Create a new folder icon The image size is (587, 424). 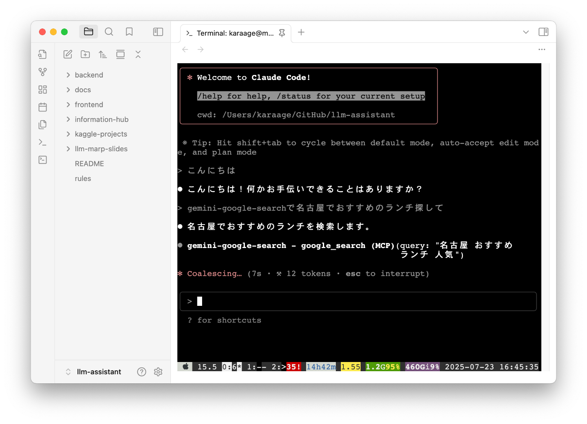[86, 54]
